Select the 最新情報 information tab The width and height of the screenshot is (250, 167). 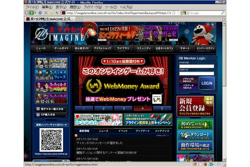(x=84, y=131)
